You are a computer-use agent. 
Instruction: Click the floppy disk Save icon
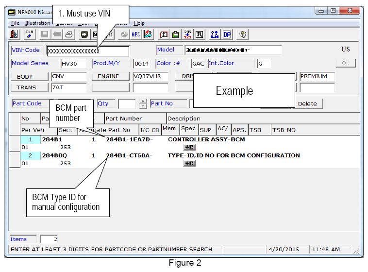pos(45,34)
